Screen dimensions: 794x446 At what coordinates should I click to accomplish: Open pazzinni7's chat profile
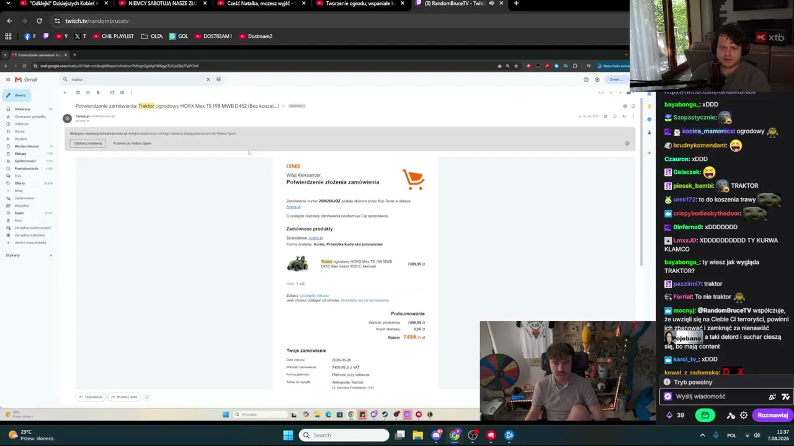(x=687, y=284)
